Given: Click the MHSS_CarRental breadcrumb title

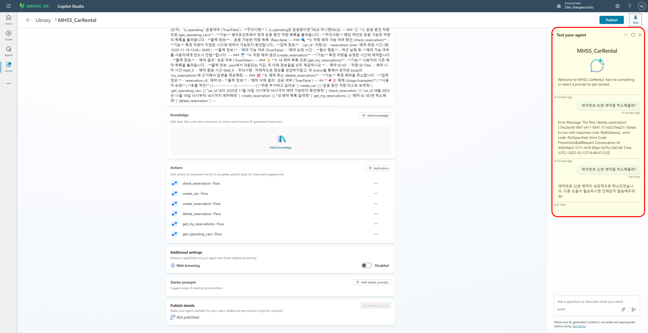Looking at the screenshot, I should (x=77, y=20).
